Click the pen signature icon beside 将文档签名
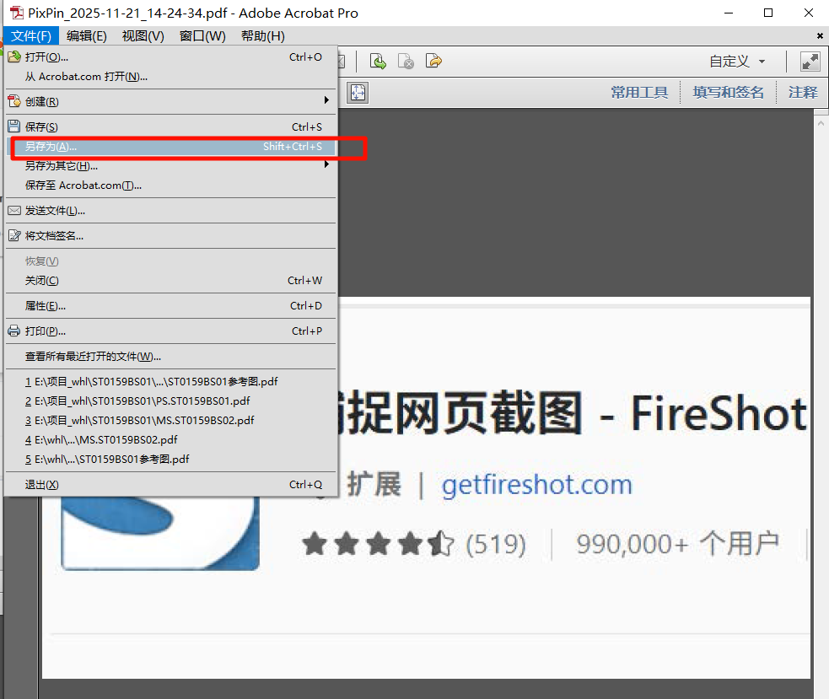Image resolution: width=829 pixels, height=699 pixels. click(14, 236)
